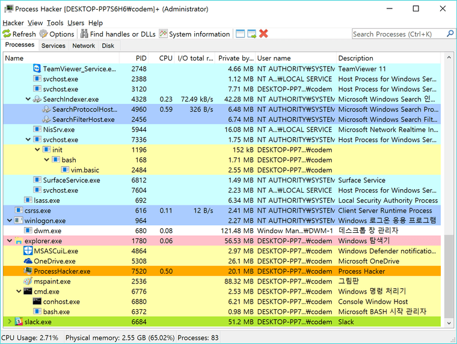Click the Find window toolbar icon

[x=241, y=34]
